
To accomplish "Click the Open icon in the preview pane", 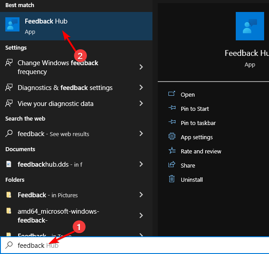I will point(172,94).
